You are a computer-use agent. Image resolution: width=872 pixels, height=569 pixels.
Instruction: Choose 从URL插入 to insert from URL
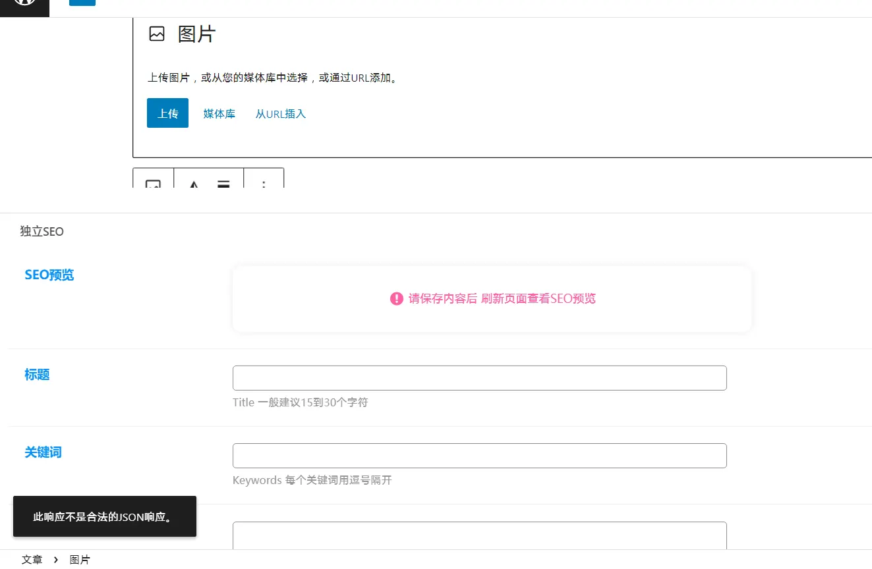pos(281,114)
